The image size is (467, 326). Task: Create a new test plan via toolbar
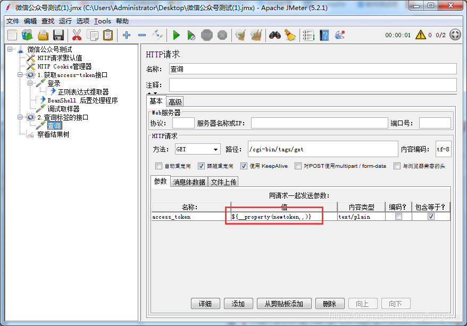click(13, 35)
